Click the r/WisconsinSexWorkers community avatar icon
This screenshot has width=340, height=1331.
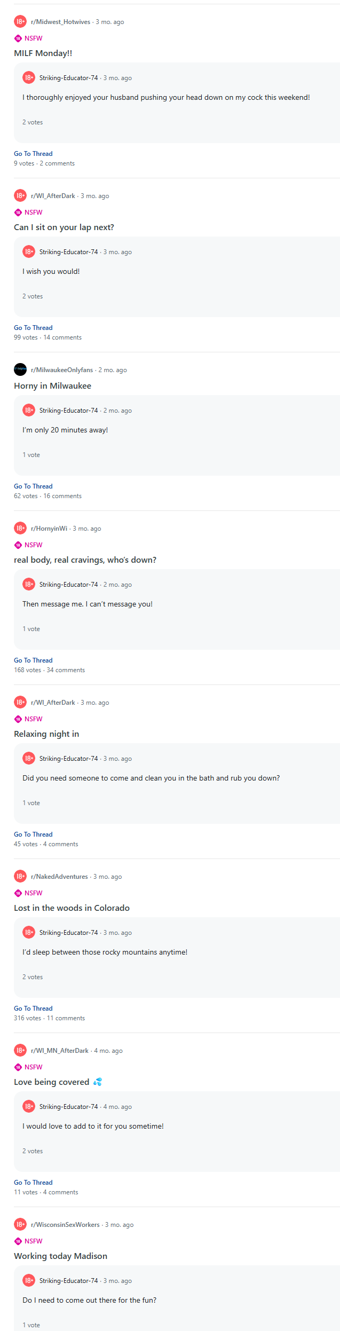(20, 1224)
